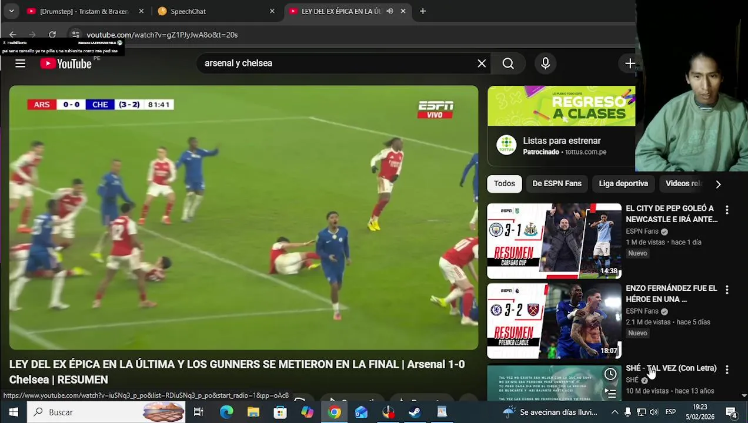Open the Create plus button
The width and height of the screenshot is (748, 423).
630,63
